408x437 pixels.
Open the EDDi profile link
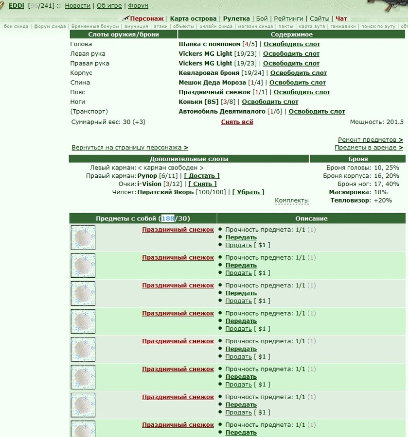pos(16,5)
